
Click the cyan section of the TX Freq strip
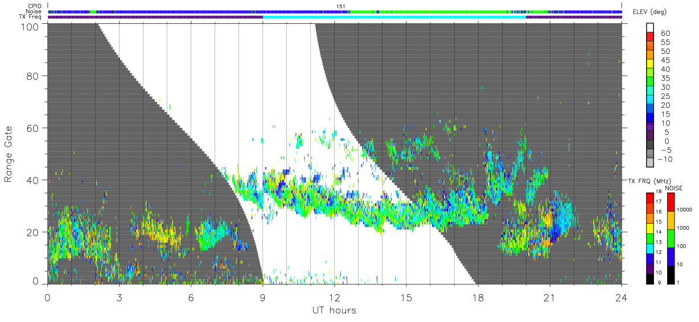394,17
